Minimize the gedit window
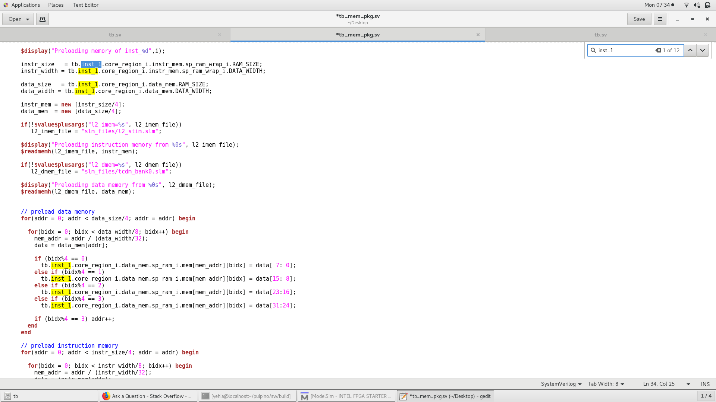The height and width of the screenshot is (402, 716). [x=678, y=19]
